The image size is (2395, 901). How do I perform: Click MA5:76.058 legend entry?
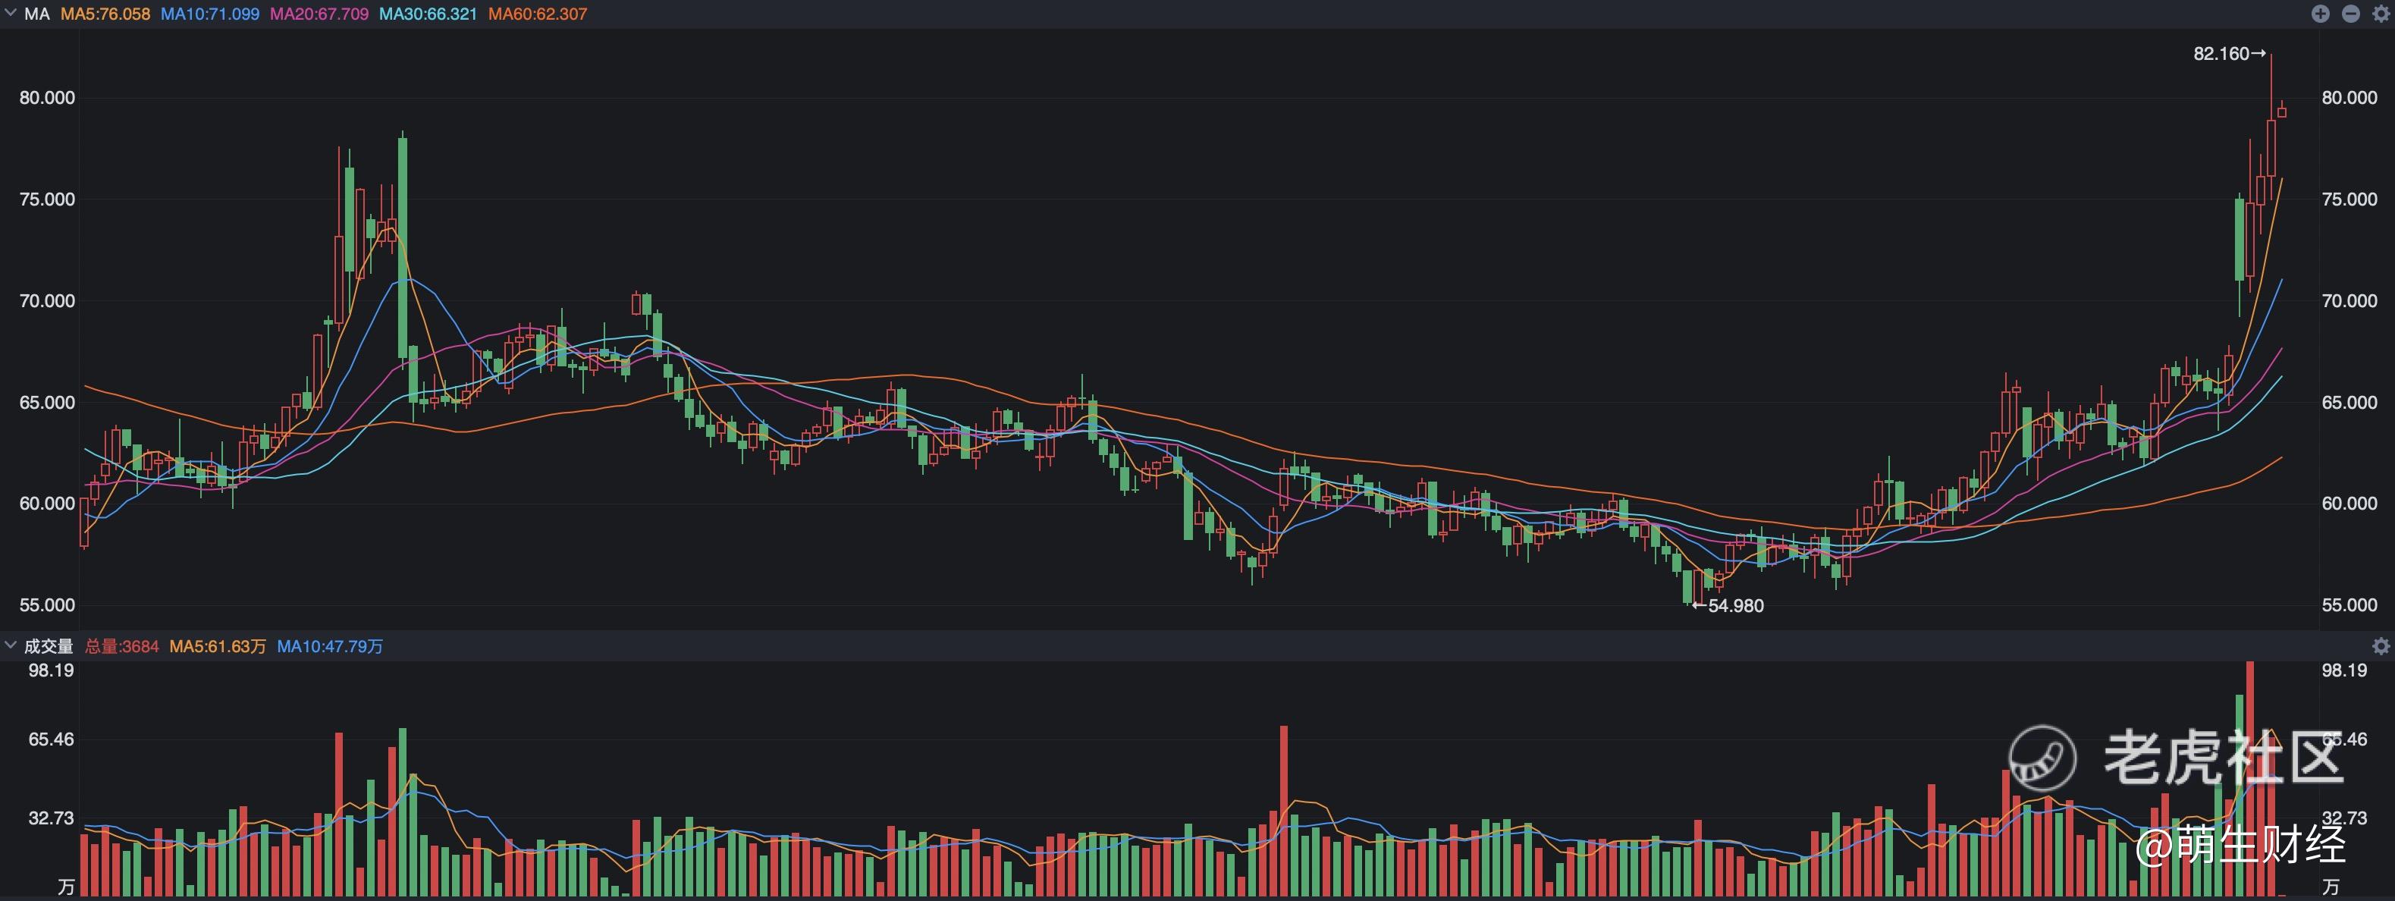[105, 14]
